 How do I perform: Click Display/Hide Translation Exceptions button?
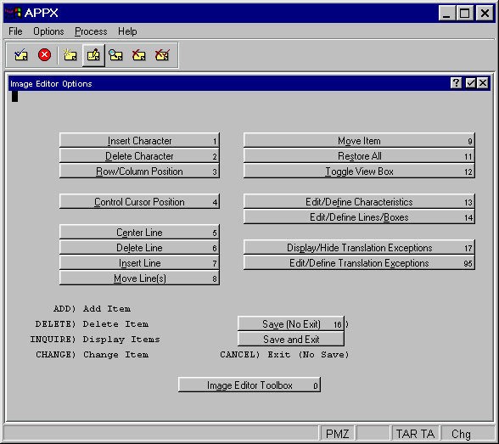[359, 247]
